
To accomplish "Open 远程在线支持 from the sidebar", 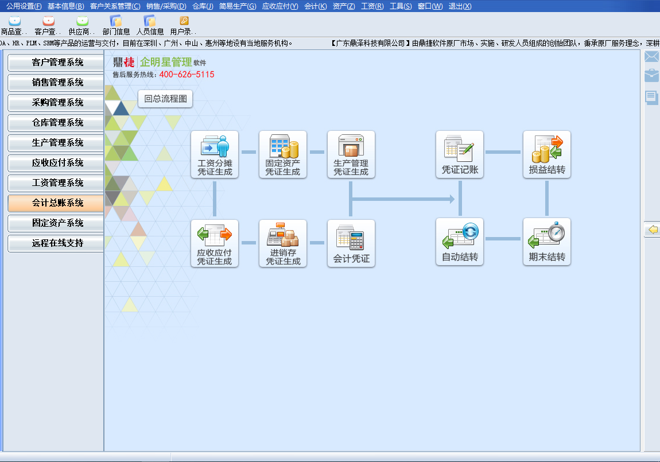I will tap(57, 243).
